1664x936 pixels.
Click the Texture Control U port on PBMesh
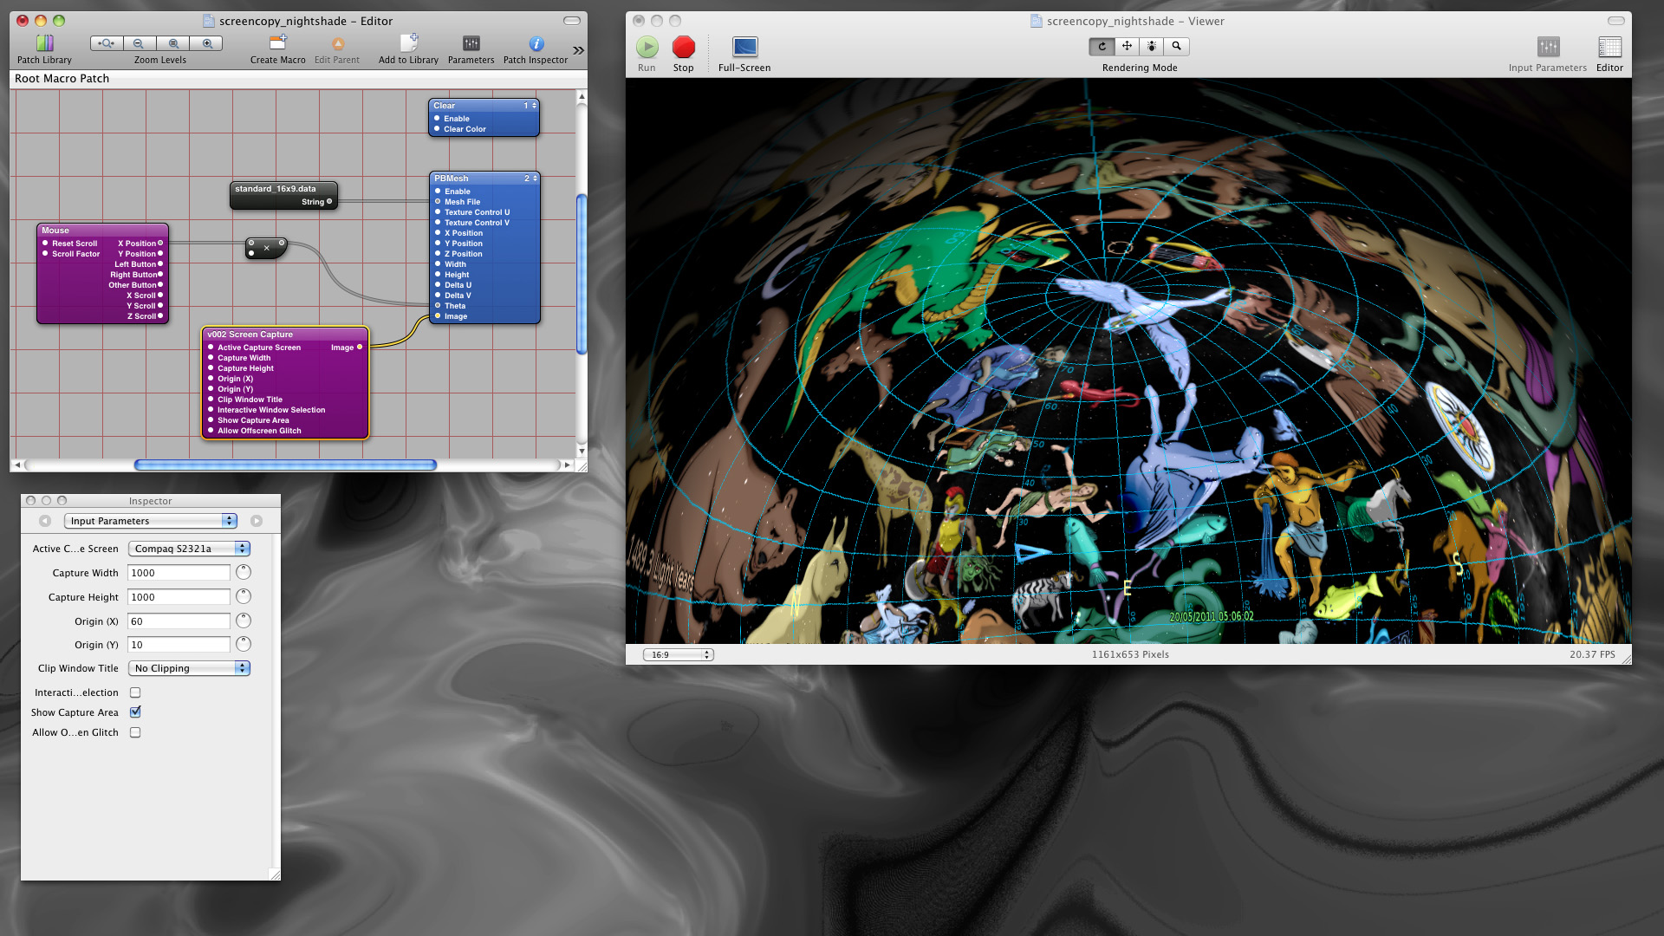[438, 212]
